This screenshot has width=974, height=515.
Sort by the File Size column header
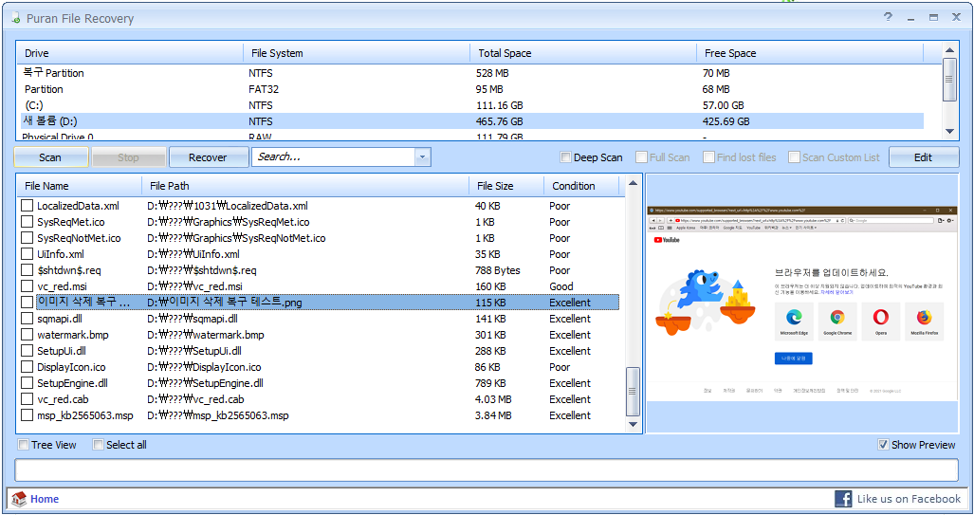tap(506, 186)
